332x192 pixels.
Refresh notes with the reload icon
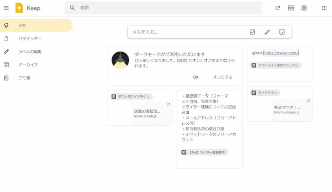point(277,8)
